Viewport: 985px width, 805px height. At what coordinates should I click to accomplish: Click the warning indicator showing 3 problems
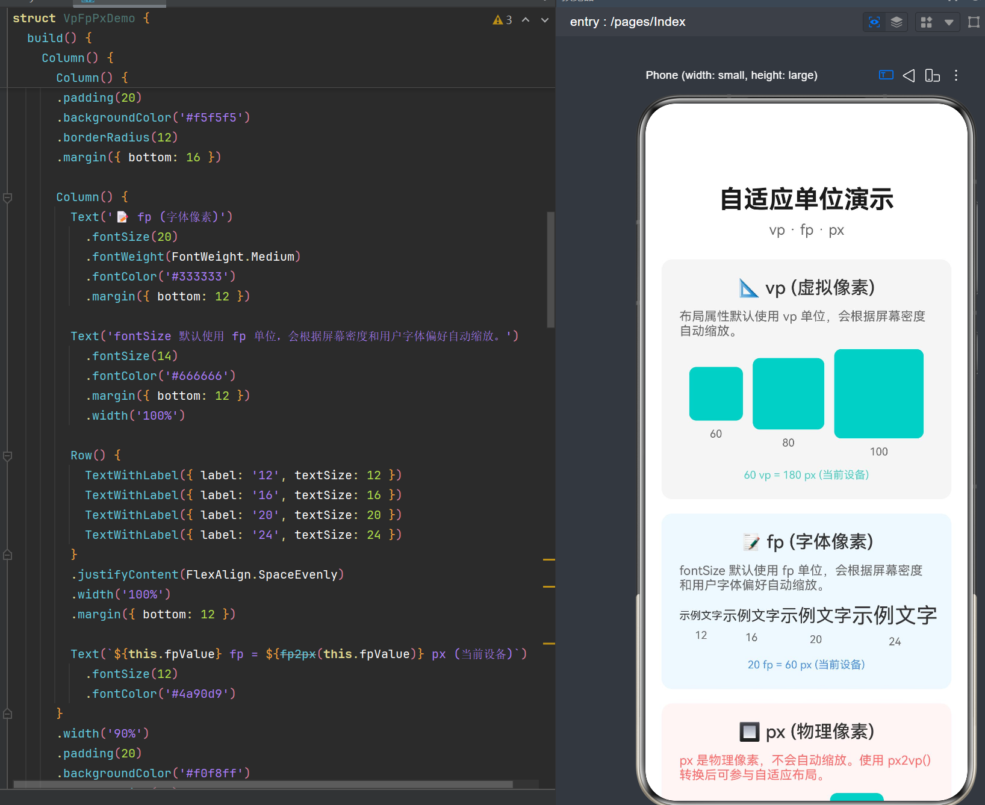(x=502, y=20)
